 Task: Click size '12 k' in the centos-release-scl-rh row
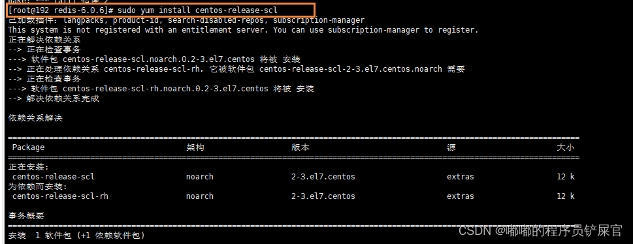pyautogui.click(x=566, y=196)
